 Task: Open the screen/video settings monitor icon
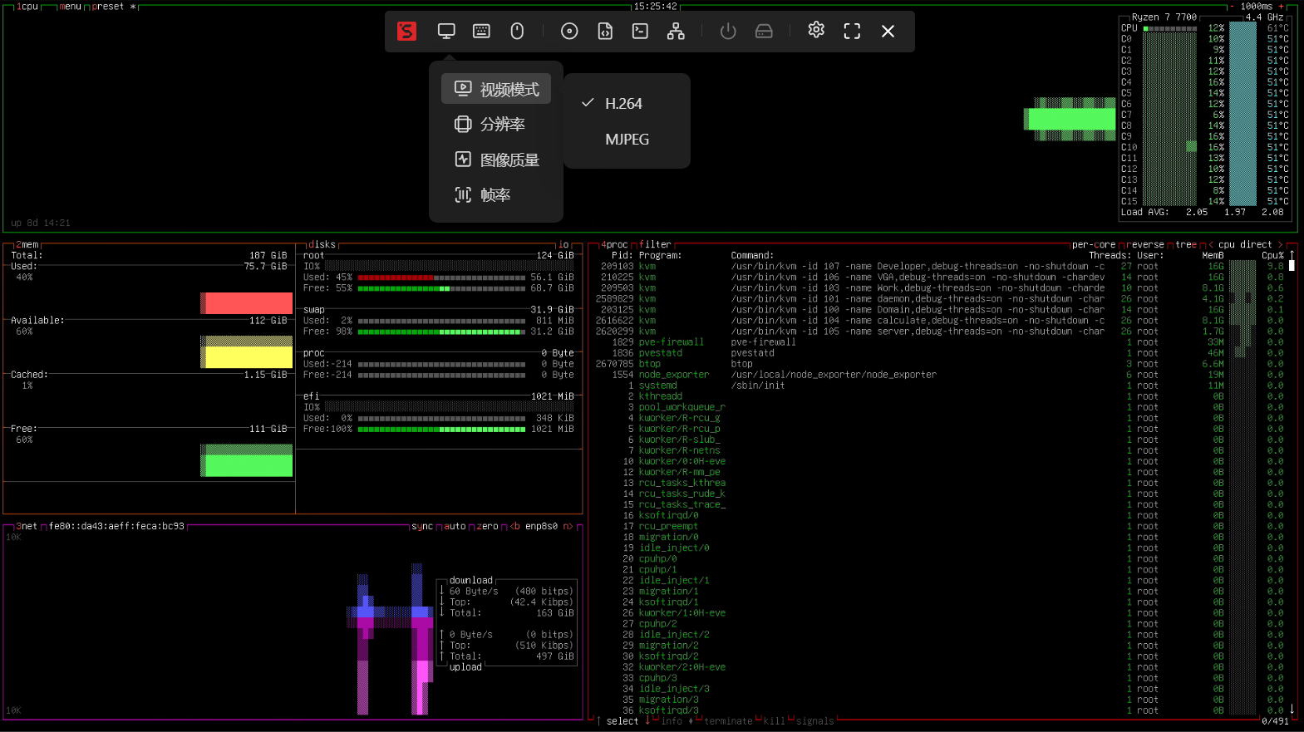446,32
